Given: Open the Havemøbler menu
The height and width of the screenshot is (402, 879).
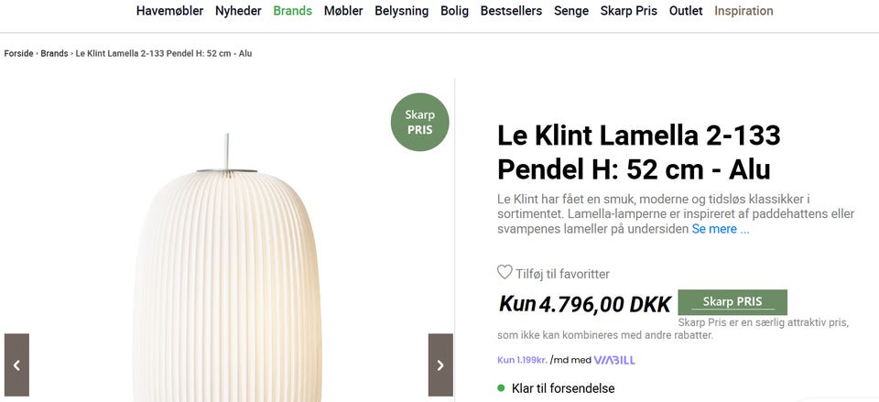Looking at the screenshot, I should tap(169, 11).
